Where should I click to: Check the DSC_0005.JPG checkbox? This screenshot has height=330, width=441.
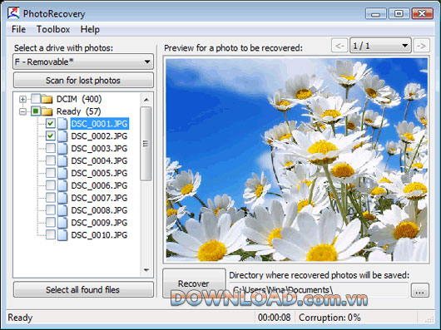point(51,173)
